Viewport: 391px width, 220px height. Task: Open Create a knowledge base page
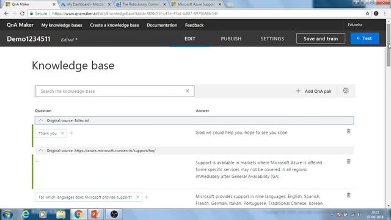tap(114, 25)
